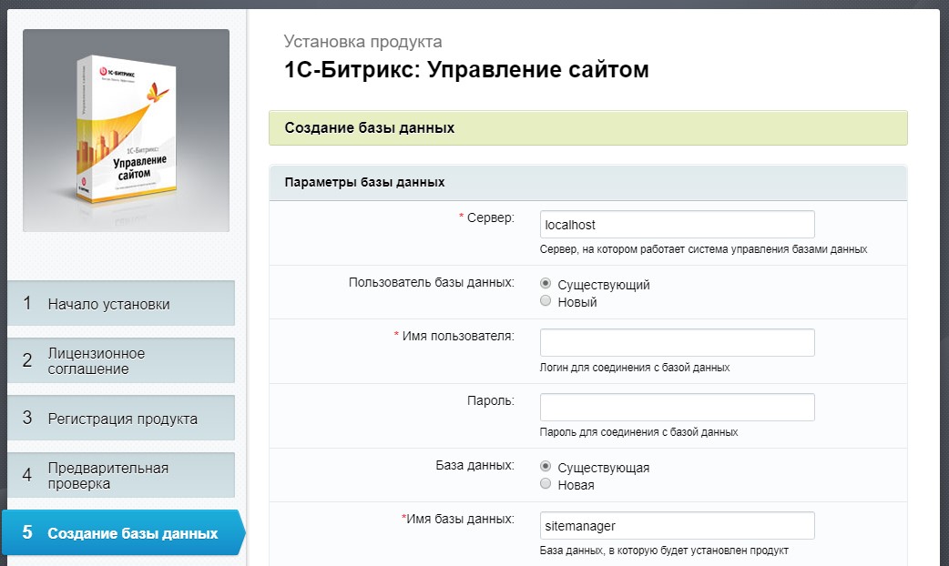
Task: Focus the 'Пароль' input field
Action: click(677, 407)
